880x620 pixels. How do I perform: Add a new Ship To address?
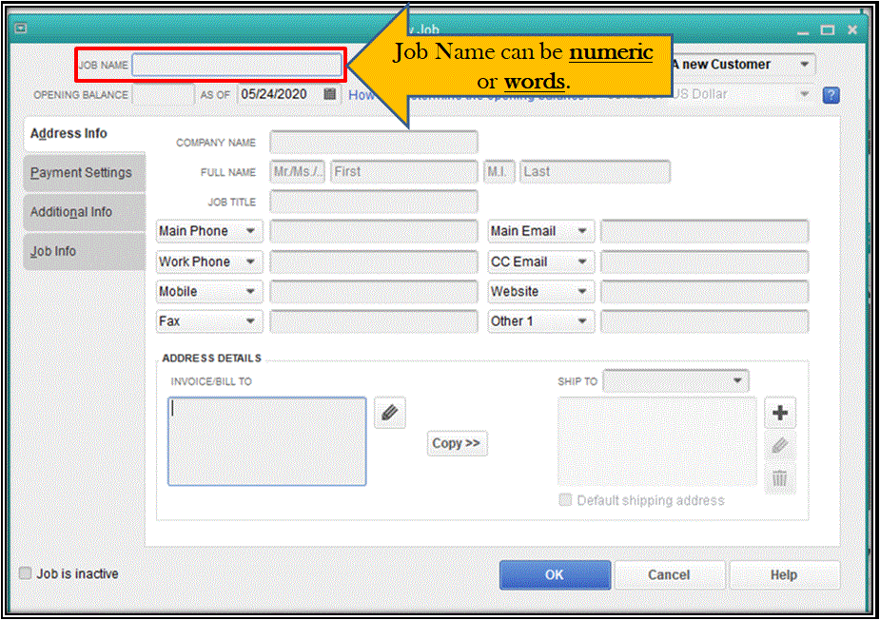779,413
